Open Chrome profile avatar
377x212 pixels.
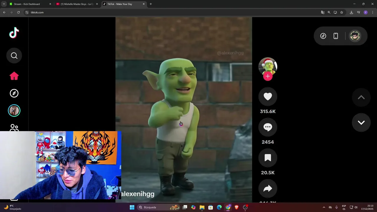click(366, 12)
